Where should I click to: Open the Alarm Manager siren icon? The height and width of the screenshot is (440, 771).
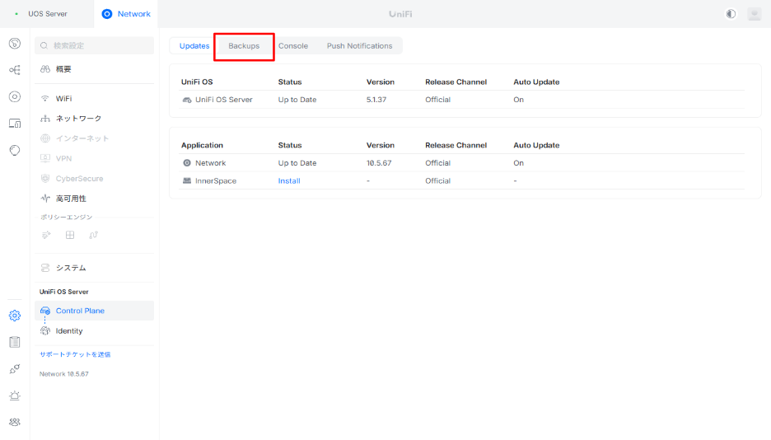15,396
